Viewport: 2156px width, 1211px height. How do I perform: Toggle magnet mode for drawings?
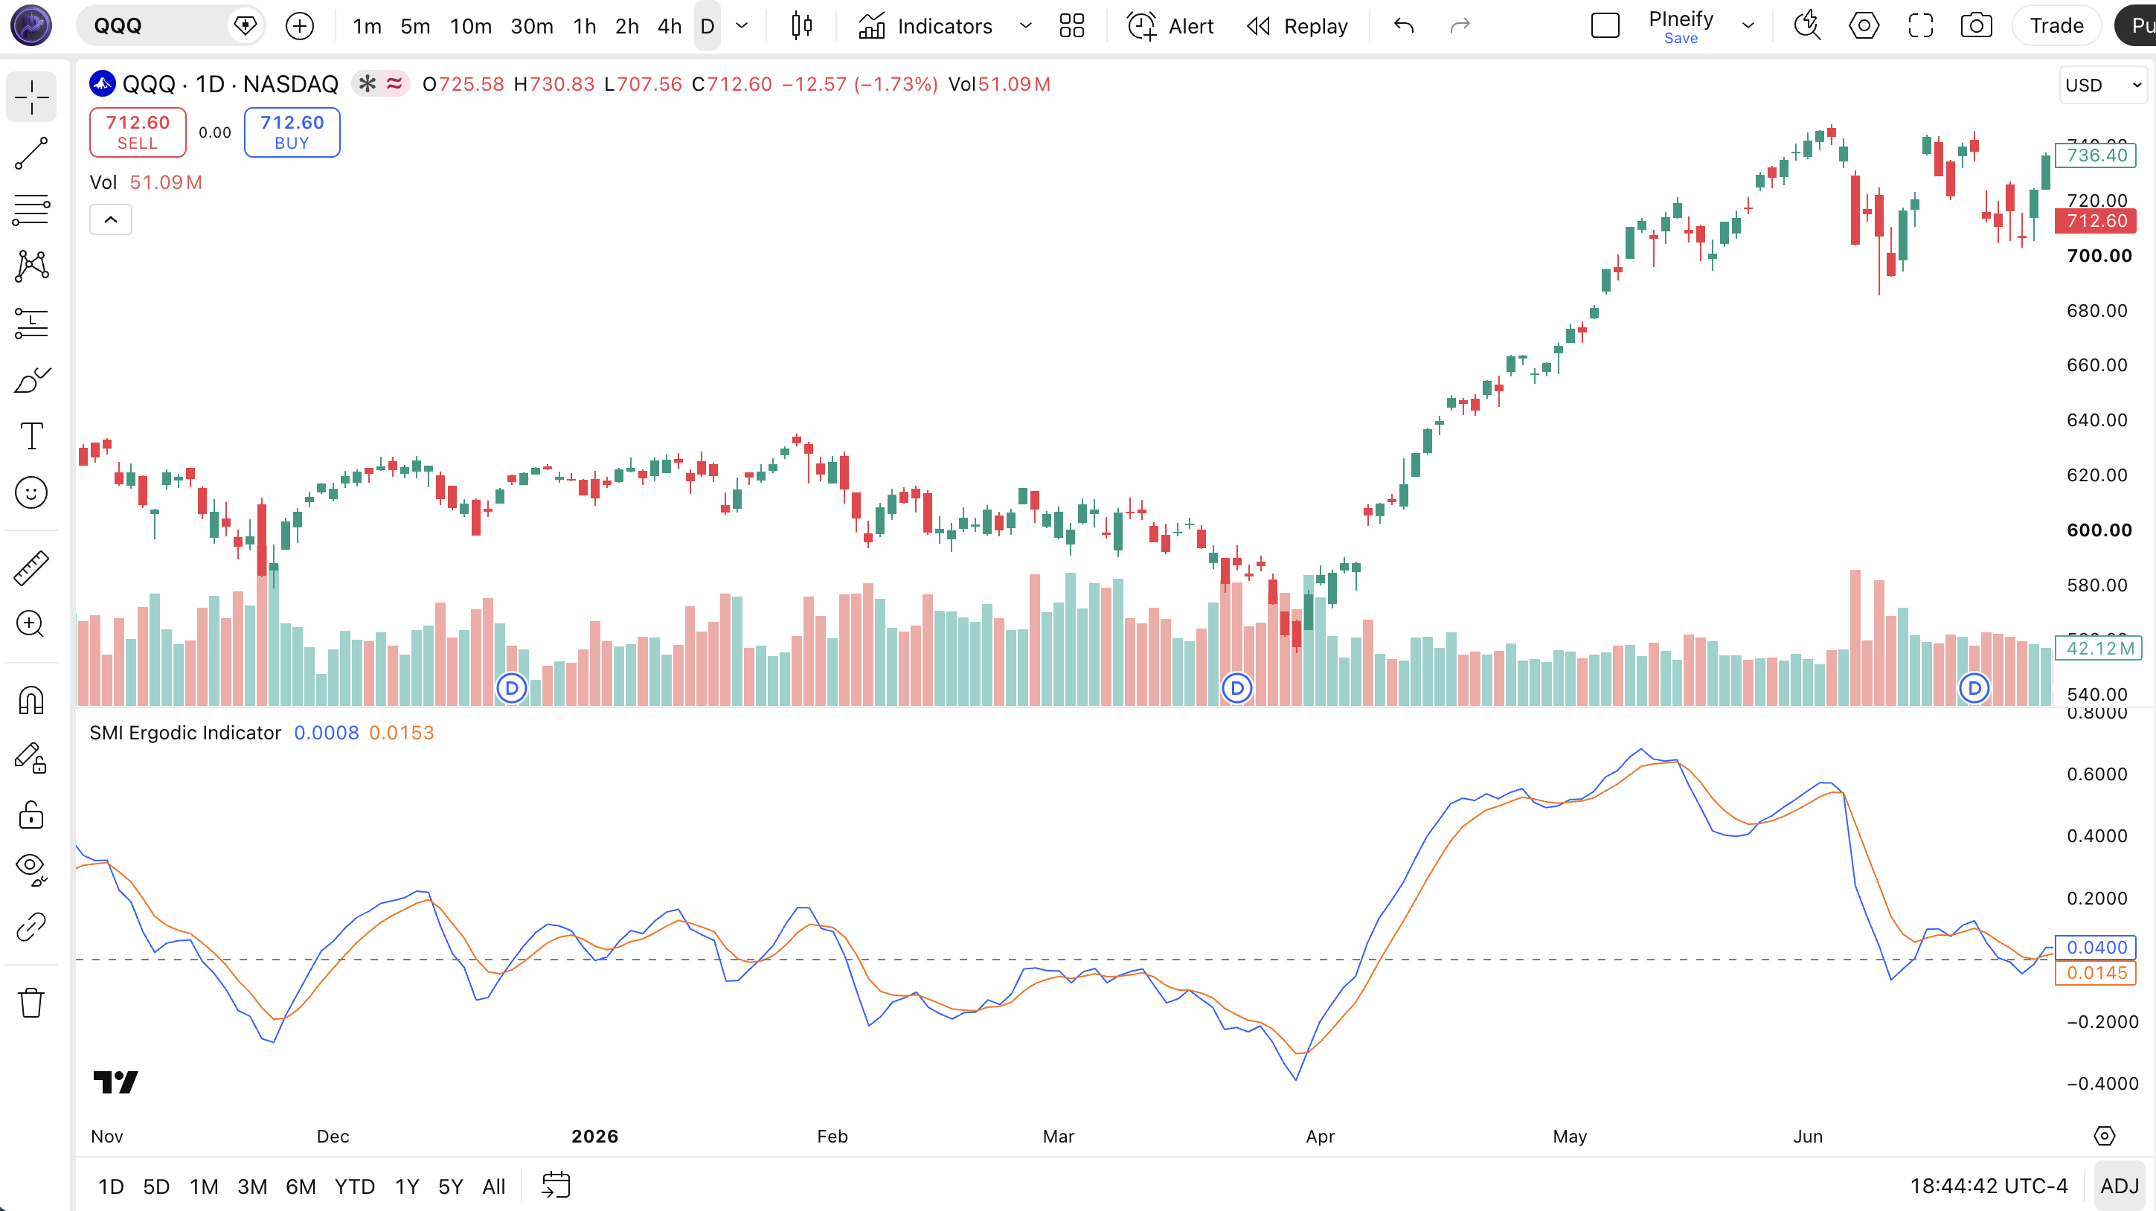(31, 701)
